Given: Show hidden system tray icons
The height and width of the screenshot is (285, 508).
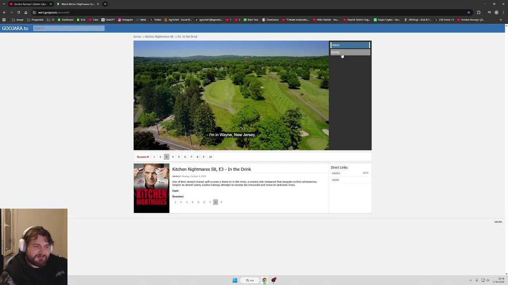Looking at the screenshot, I should (x=470, y=280).
